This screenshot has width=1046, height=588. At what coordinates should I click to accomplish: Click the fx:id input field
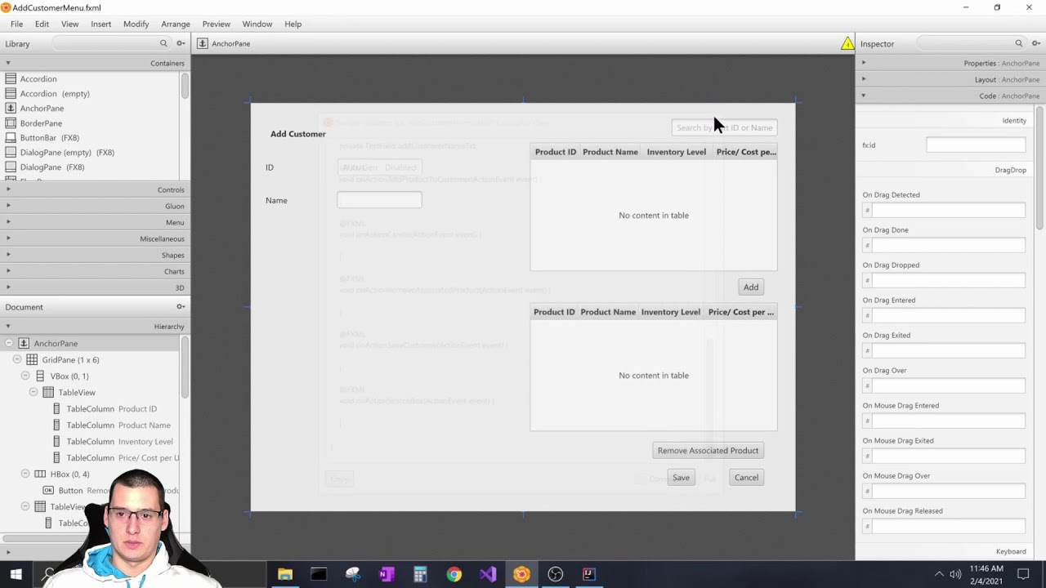tap(976, 145)
